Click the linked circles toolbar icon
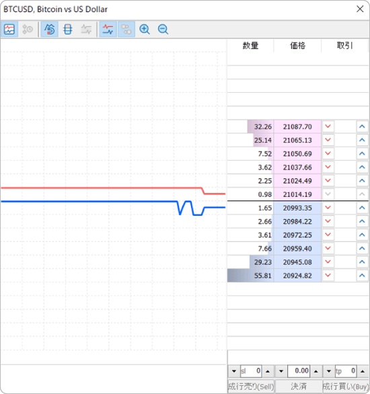This screenshot has width=370, height=394. pos(126,30)
